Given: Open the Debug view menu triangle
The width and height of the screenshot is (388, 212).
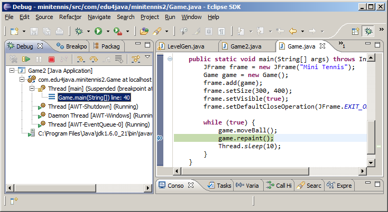Looking at the screenshot, I should point(147,57).
